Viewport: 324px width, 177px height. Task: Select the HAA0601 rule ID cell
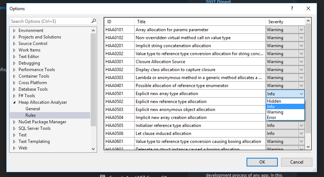[119, 141]
